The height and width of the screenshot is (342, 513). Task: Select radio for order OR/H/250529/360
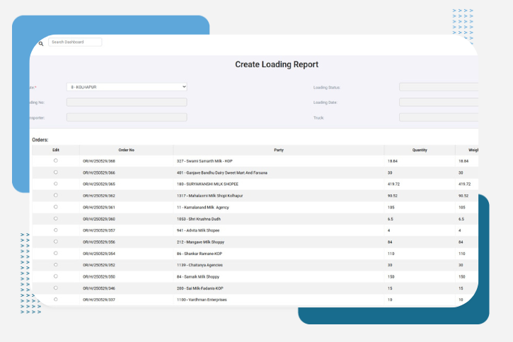point(56,218)
